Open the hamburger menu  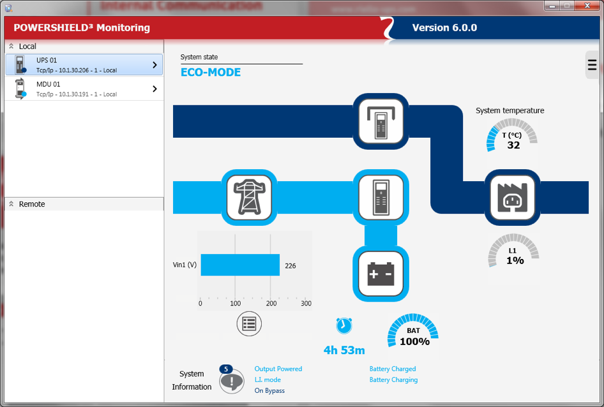pos(592,65)
